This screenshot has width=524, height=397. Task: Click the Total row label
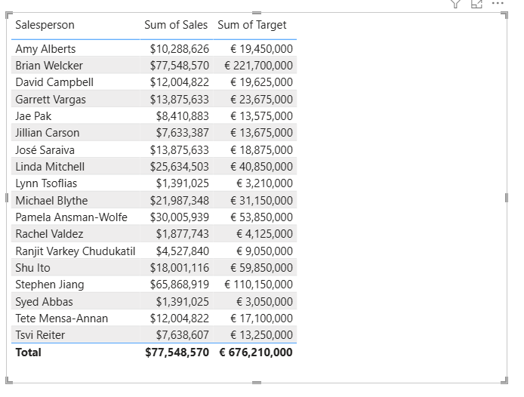[29, 352]
